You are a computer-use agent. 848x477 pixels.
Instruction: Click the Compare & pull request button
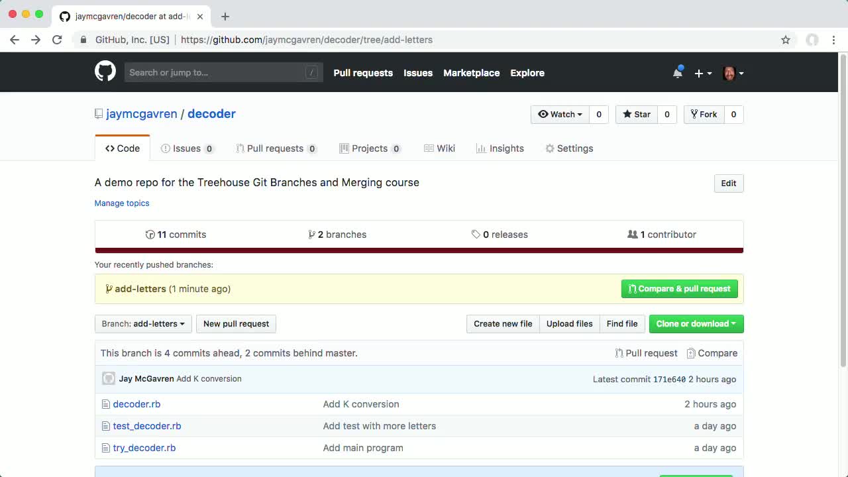(x=679, y=289)
